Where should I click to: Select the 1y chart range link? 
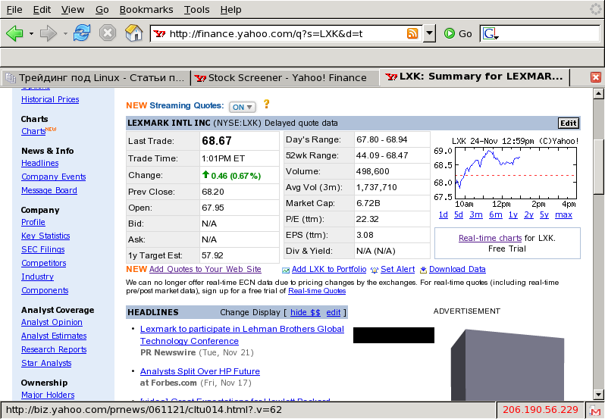[513, 214]
